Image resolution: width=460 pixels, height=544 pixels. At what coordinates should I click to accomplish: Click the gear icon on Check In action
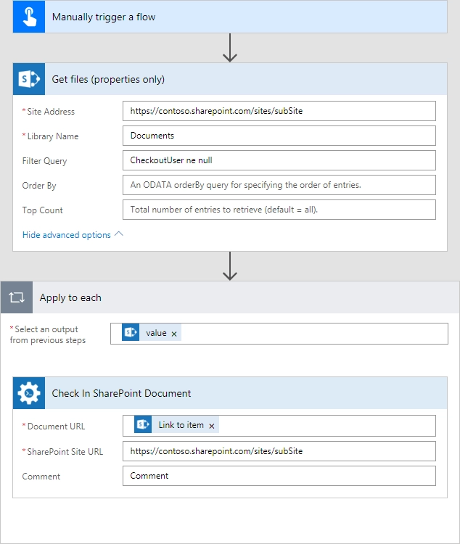[29, 393]
